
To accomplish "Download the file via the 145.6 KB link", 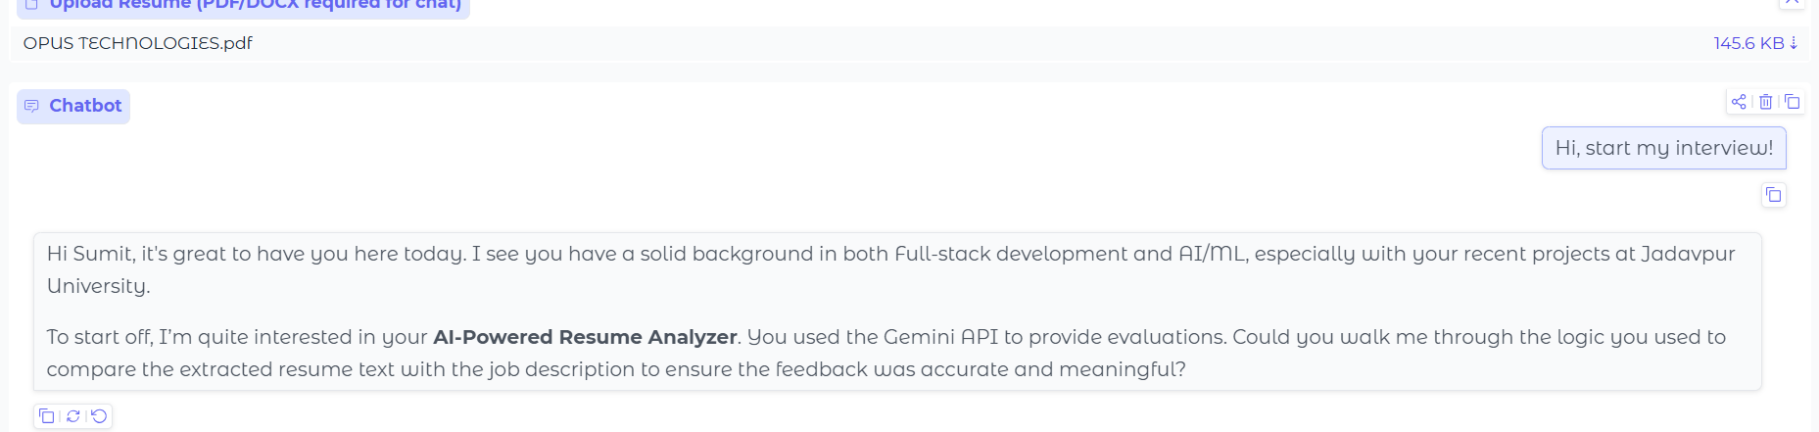I will point(1748,43).
